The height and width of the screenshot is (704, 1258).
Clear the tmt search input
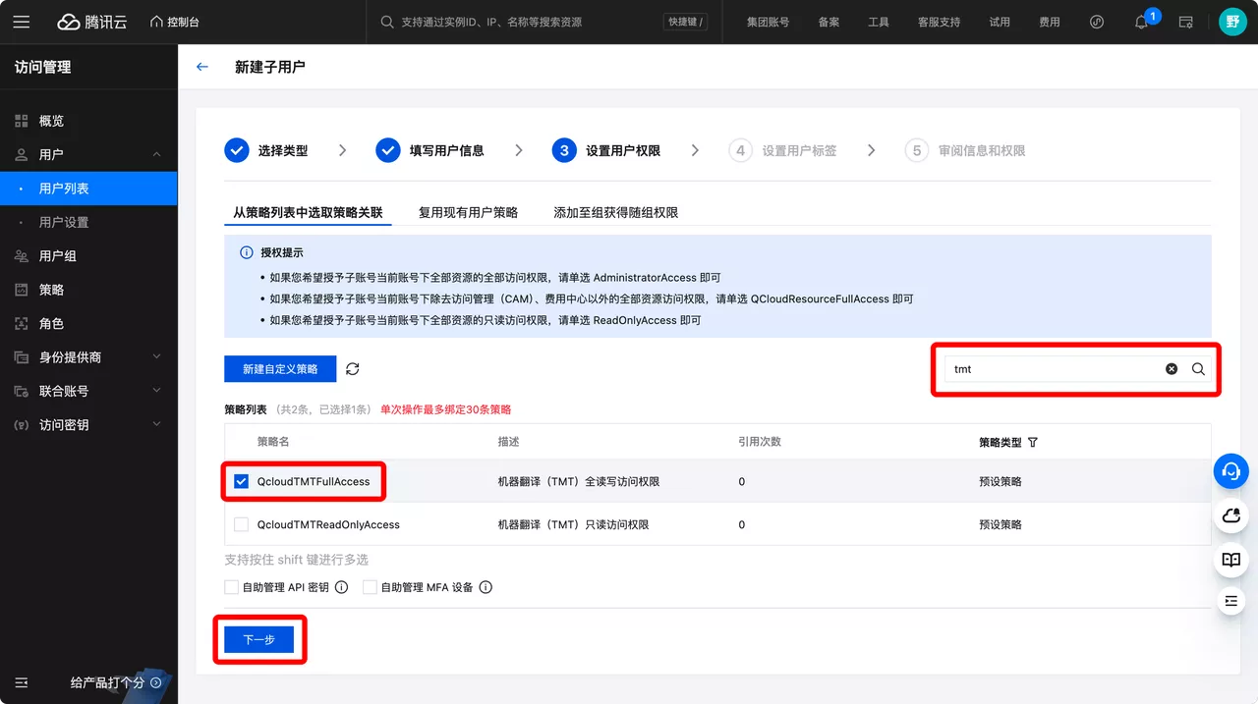(1171, 368)
